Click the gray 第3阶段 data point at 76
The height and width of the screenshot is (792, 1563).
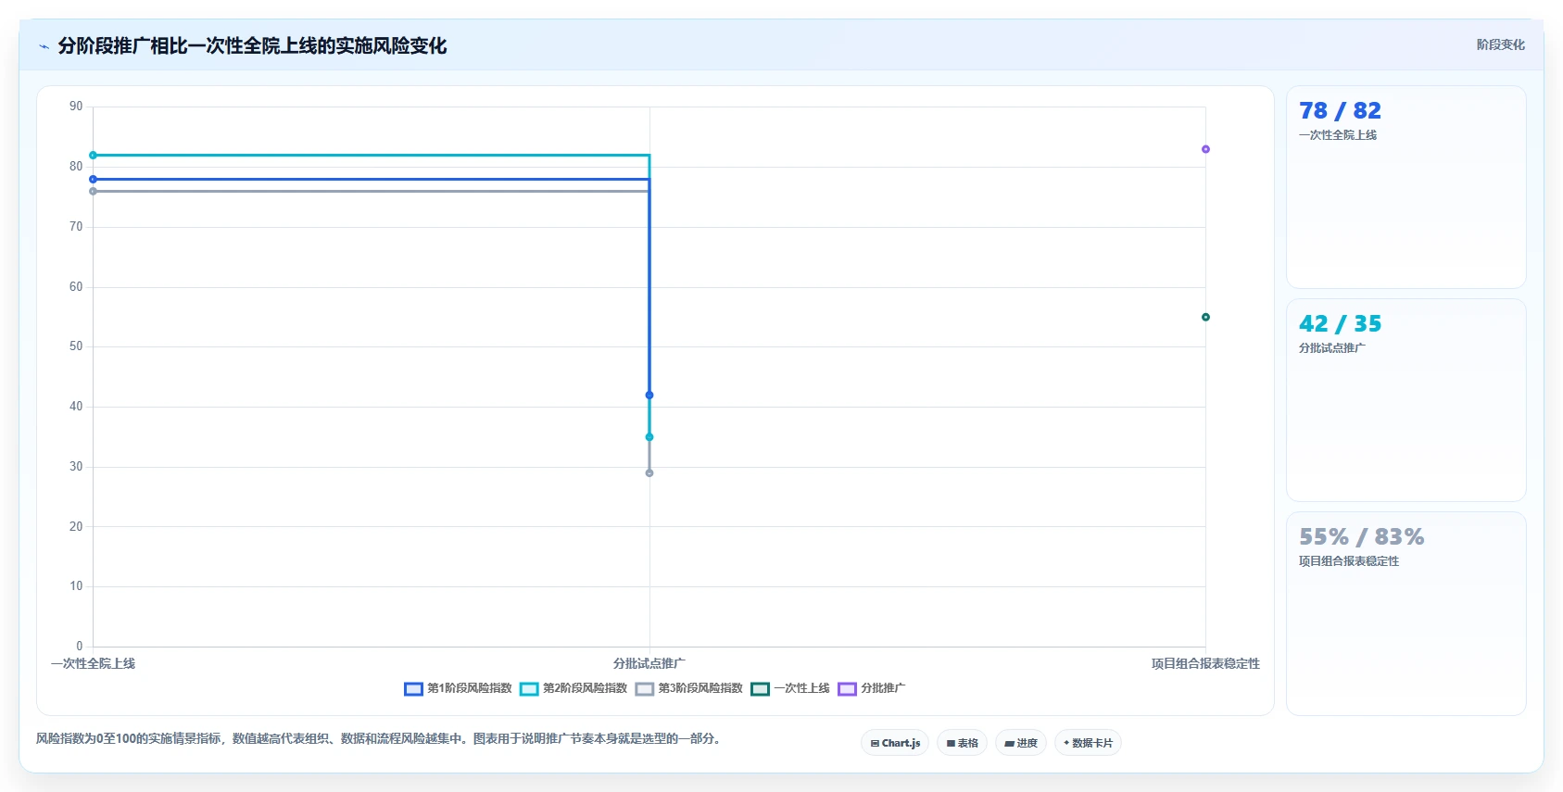pyautogui.click(x=93, y=192)
